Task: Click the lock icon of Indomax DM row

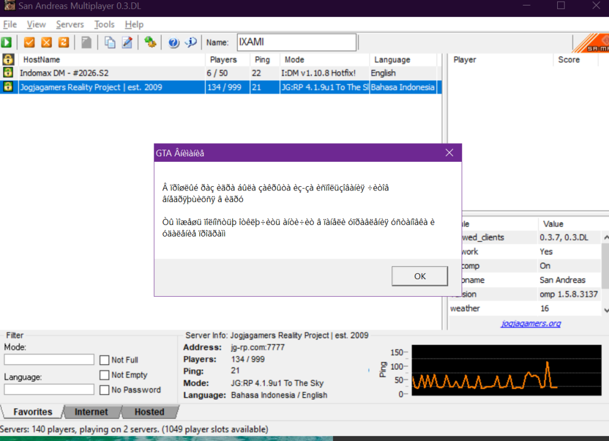Action: click(x=8, y=72)
